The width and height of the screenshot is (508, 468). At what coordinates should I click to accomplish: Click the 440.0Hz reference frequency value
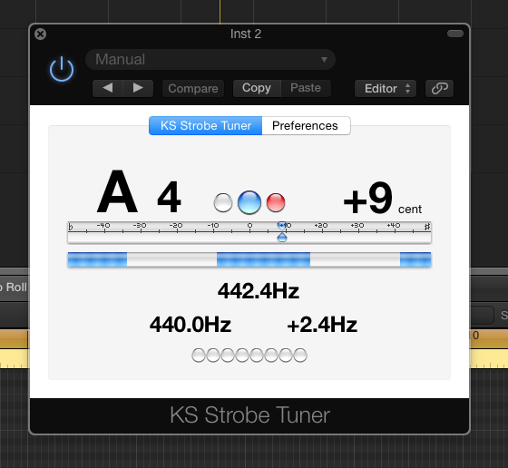pyautogui.click(x=190, y=325)
